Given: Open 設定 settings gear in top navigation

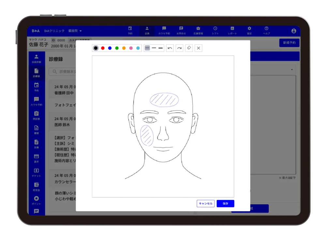Looking at the screenshot, I should [x=249, y=31].
